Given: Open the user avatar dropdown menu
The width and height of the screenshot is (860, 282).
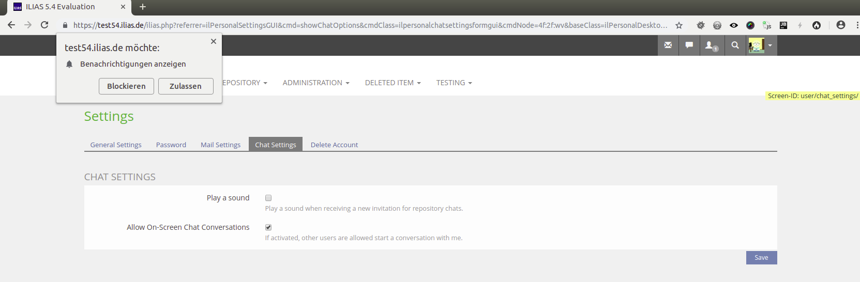Looking at the screenshot, I should (761, 45).
